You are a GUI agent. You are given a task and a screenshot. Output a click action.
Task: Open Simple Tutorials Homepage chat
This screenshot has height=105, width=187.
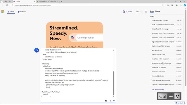167,29
